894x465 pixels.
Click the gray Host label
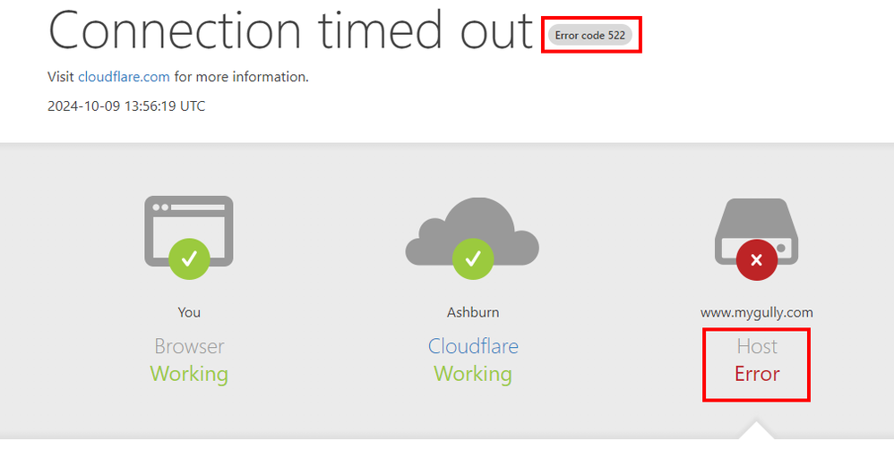pos(757,346)
